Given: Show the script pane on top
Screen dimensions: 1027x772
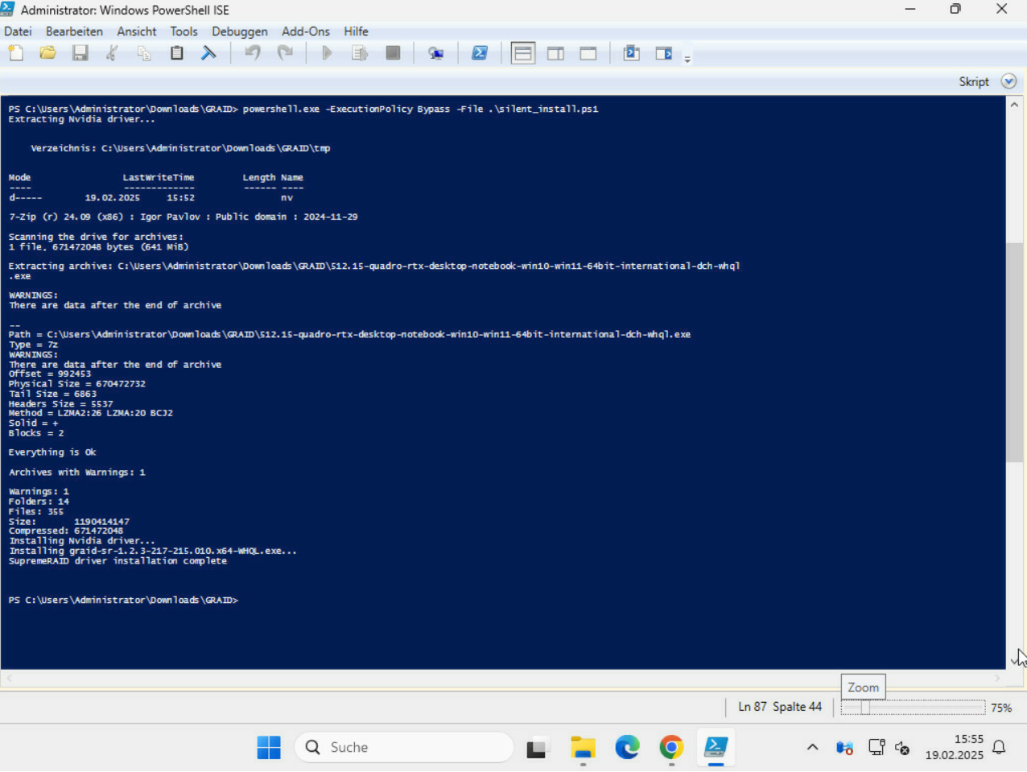Looking at the screenshot, I should [x=523, y=53].
